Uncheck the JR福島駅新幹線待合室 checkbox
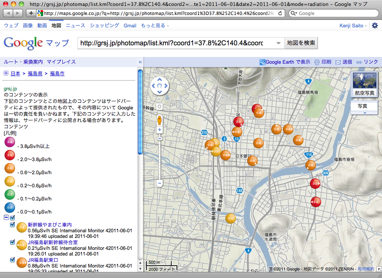 click(12, 242)
